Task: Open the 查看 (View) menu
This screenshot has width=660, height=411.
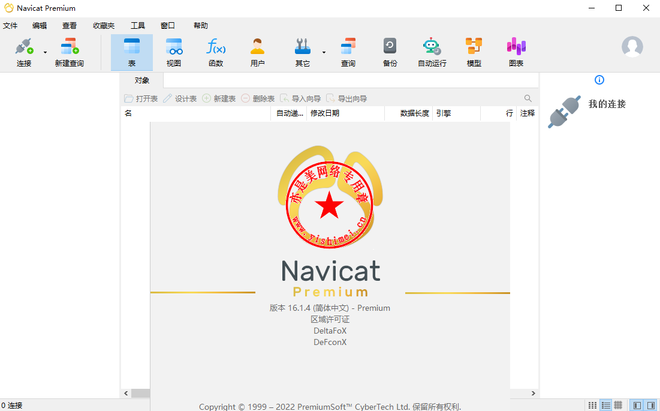Action: [x=70, y=26]
